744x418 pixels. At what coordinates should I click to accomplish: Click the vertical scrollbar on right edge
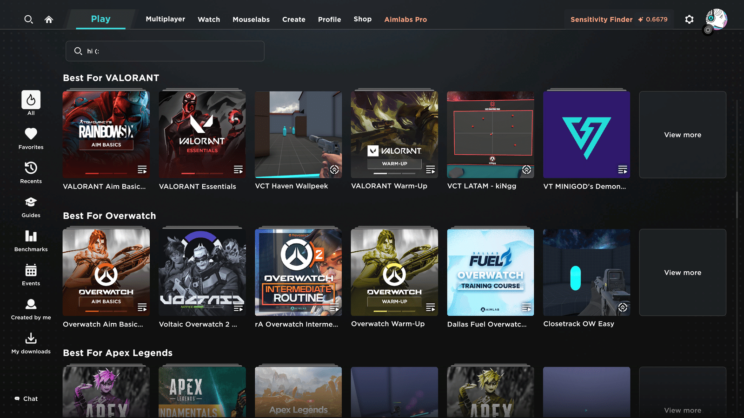click(737, 204)
